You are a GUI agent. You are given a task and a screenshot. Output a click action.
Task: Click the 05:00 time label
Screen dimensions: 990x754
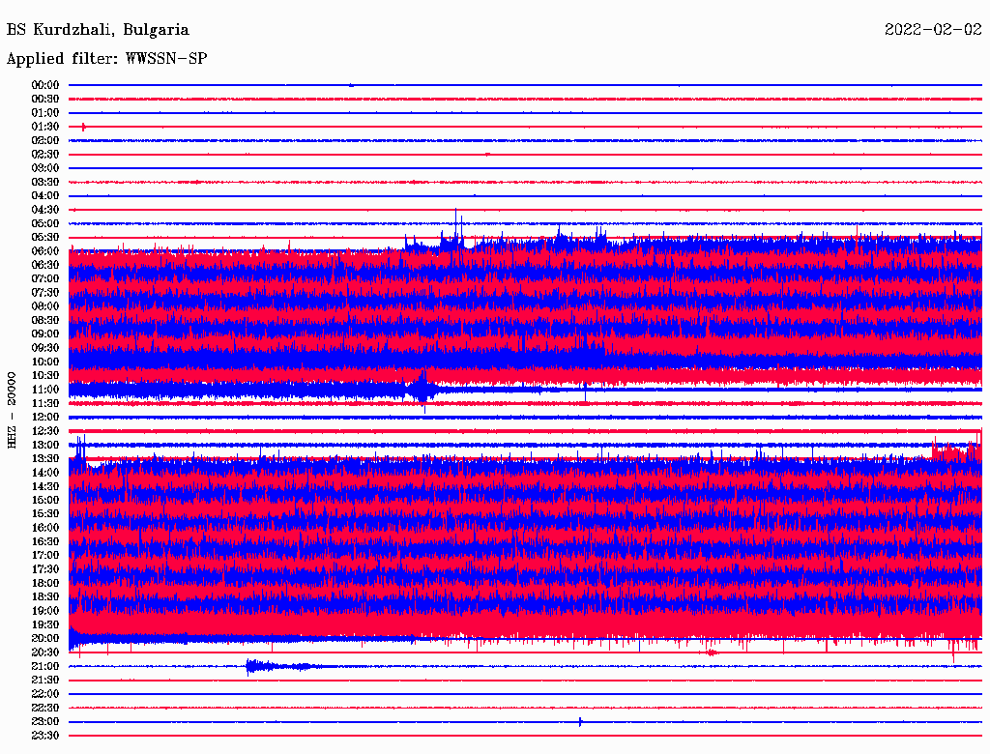[45, 223]
